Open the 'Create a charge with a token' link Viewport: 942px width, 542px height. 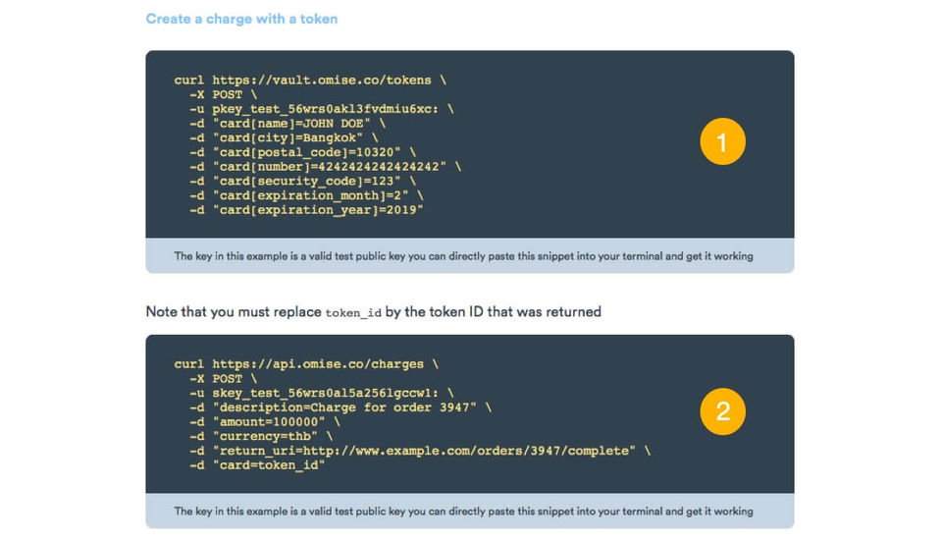241,19
